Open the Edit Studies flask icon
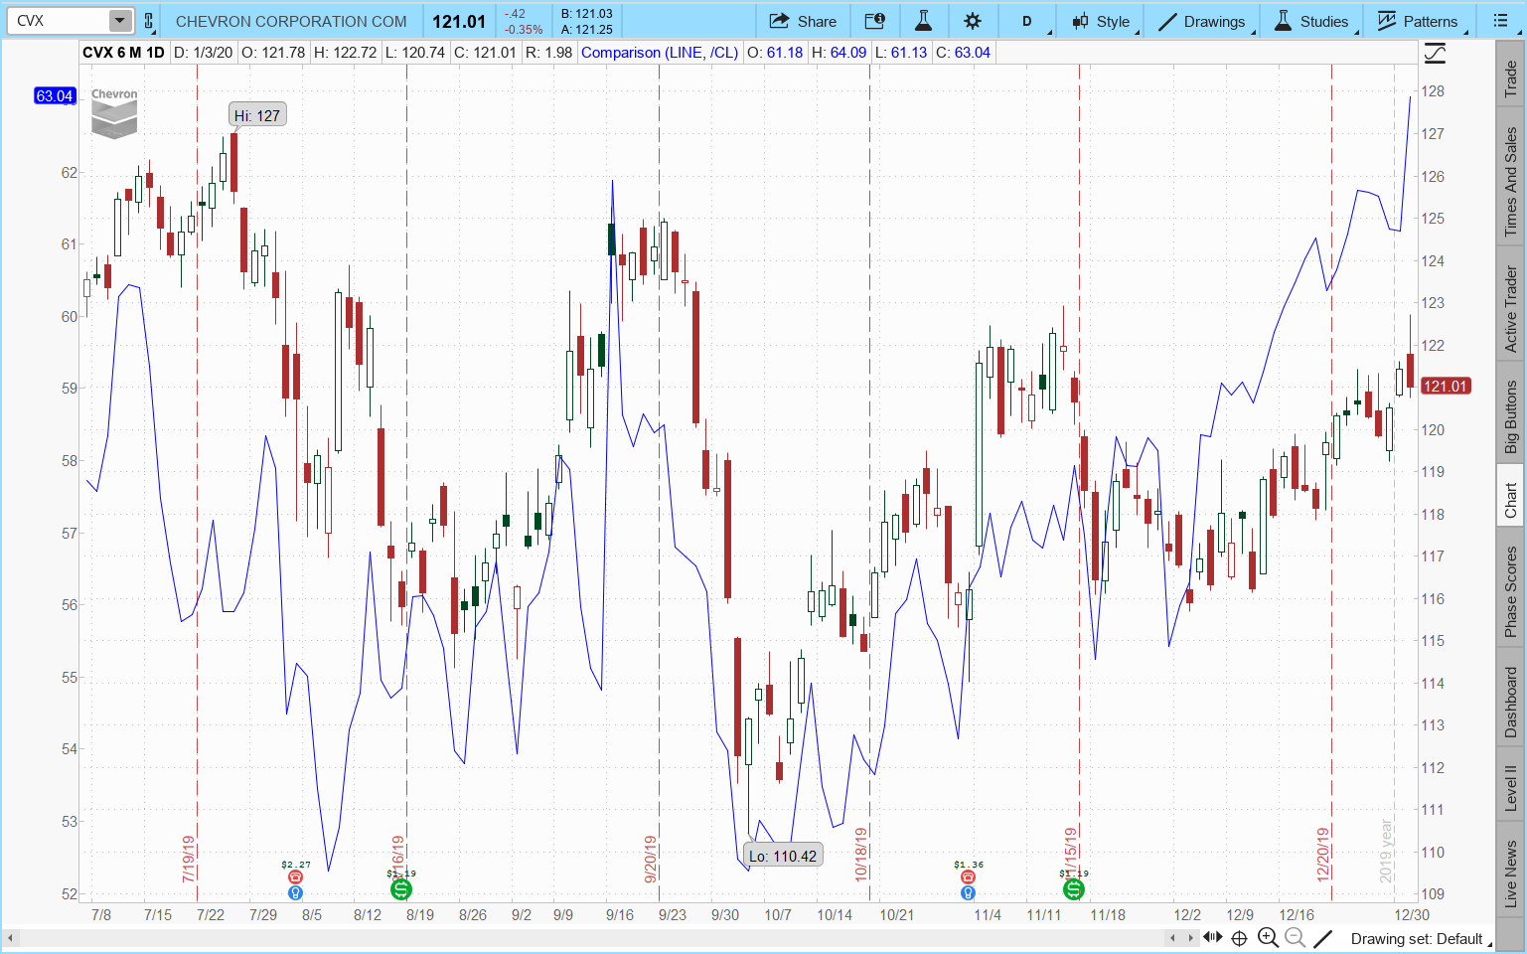This screenshot has height=954, width=1527. [923, 21]
